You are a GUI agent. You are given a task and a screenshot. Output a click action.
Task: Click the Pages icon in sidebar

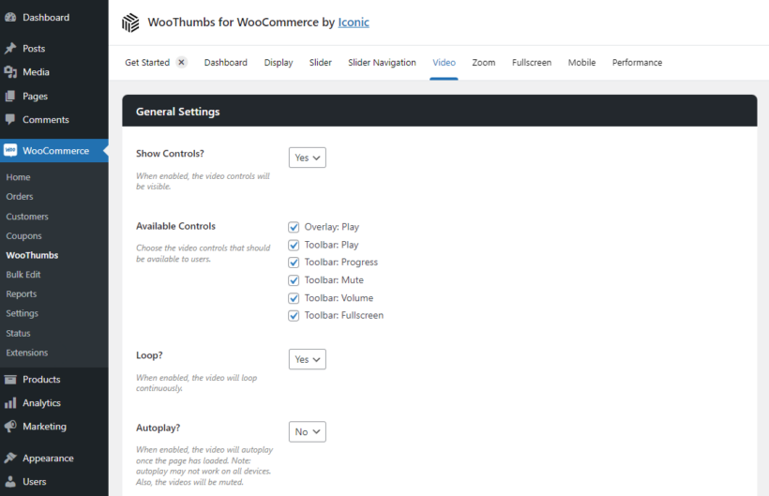click(10, 96)
